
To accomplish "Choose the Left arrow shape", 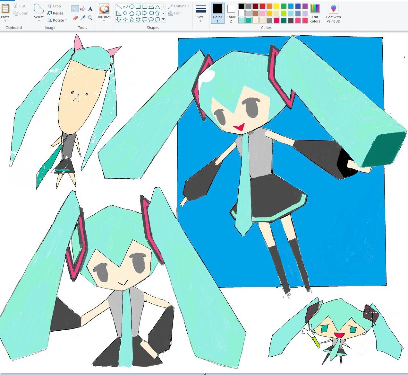I will (x=151, y=13).
